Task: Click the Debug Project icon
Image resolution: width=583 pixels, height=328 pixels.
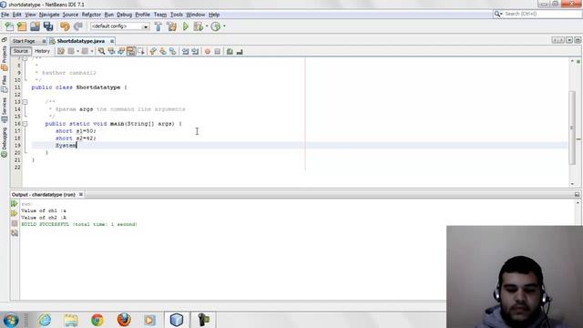Action: [x=199, y=26]
